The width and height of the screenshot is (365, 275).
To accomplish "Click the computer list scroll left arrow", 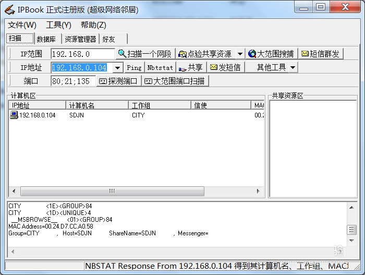I will click(14, 191).
